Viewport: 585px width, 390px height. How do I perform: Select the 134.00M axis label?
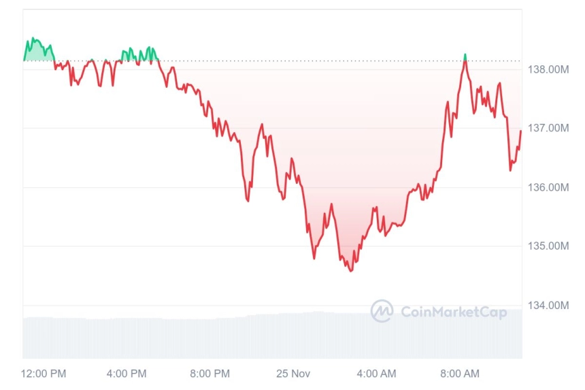point(548,306)
